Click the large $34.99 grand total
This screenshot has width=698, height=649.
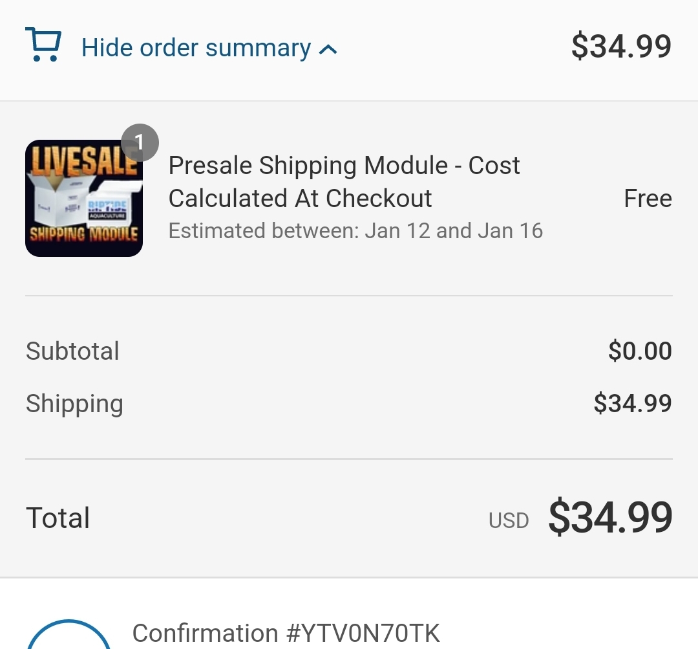[610, 518]
